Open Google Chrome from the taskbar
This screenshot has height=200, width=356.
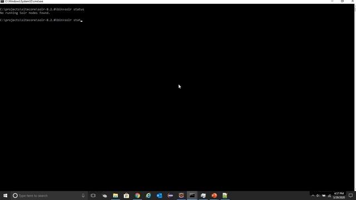click(x=137, y=196)
